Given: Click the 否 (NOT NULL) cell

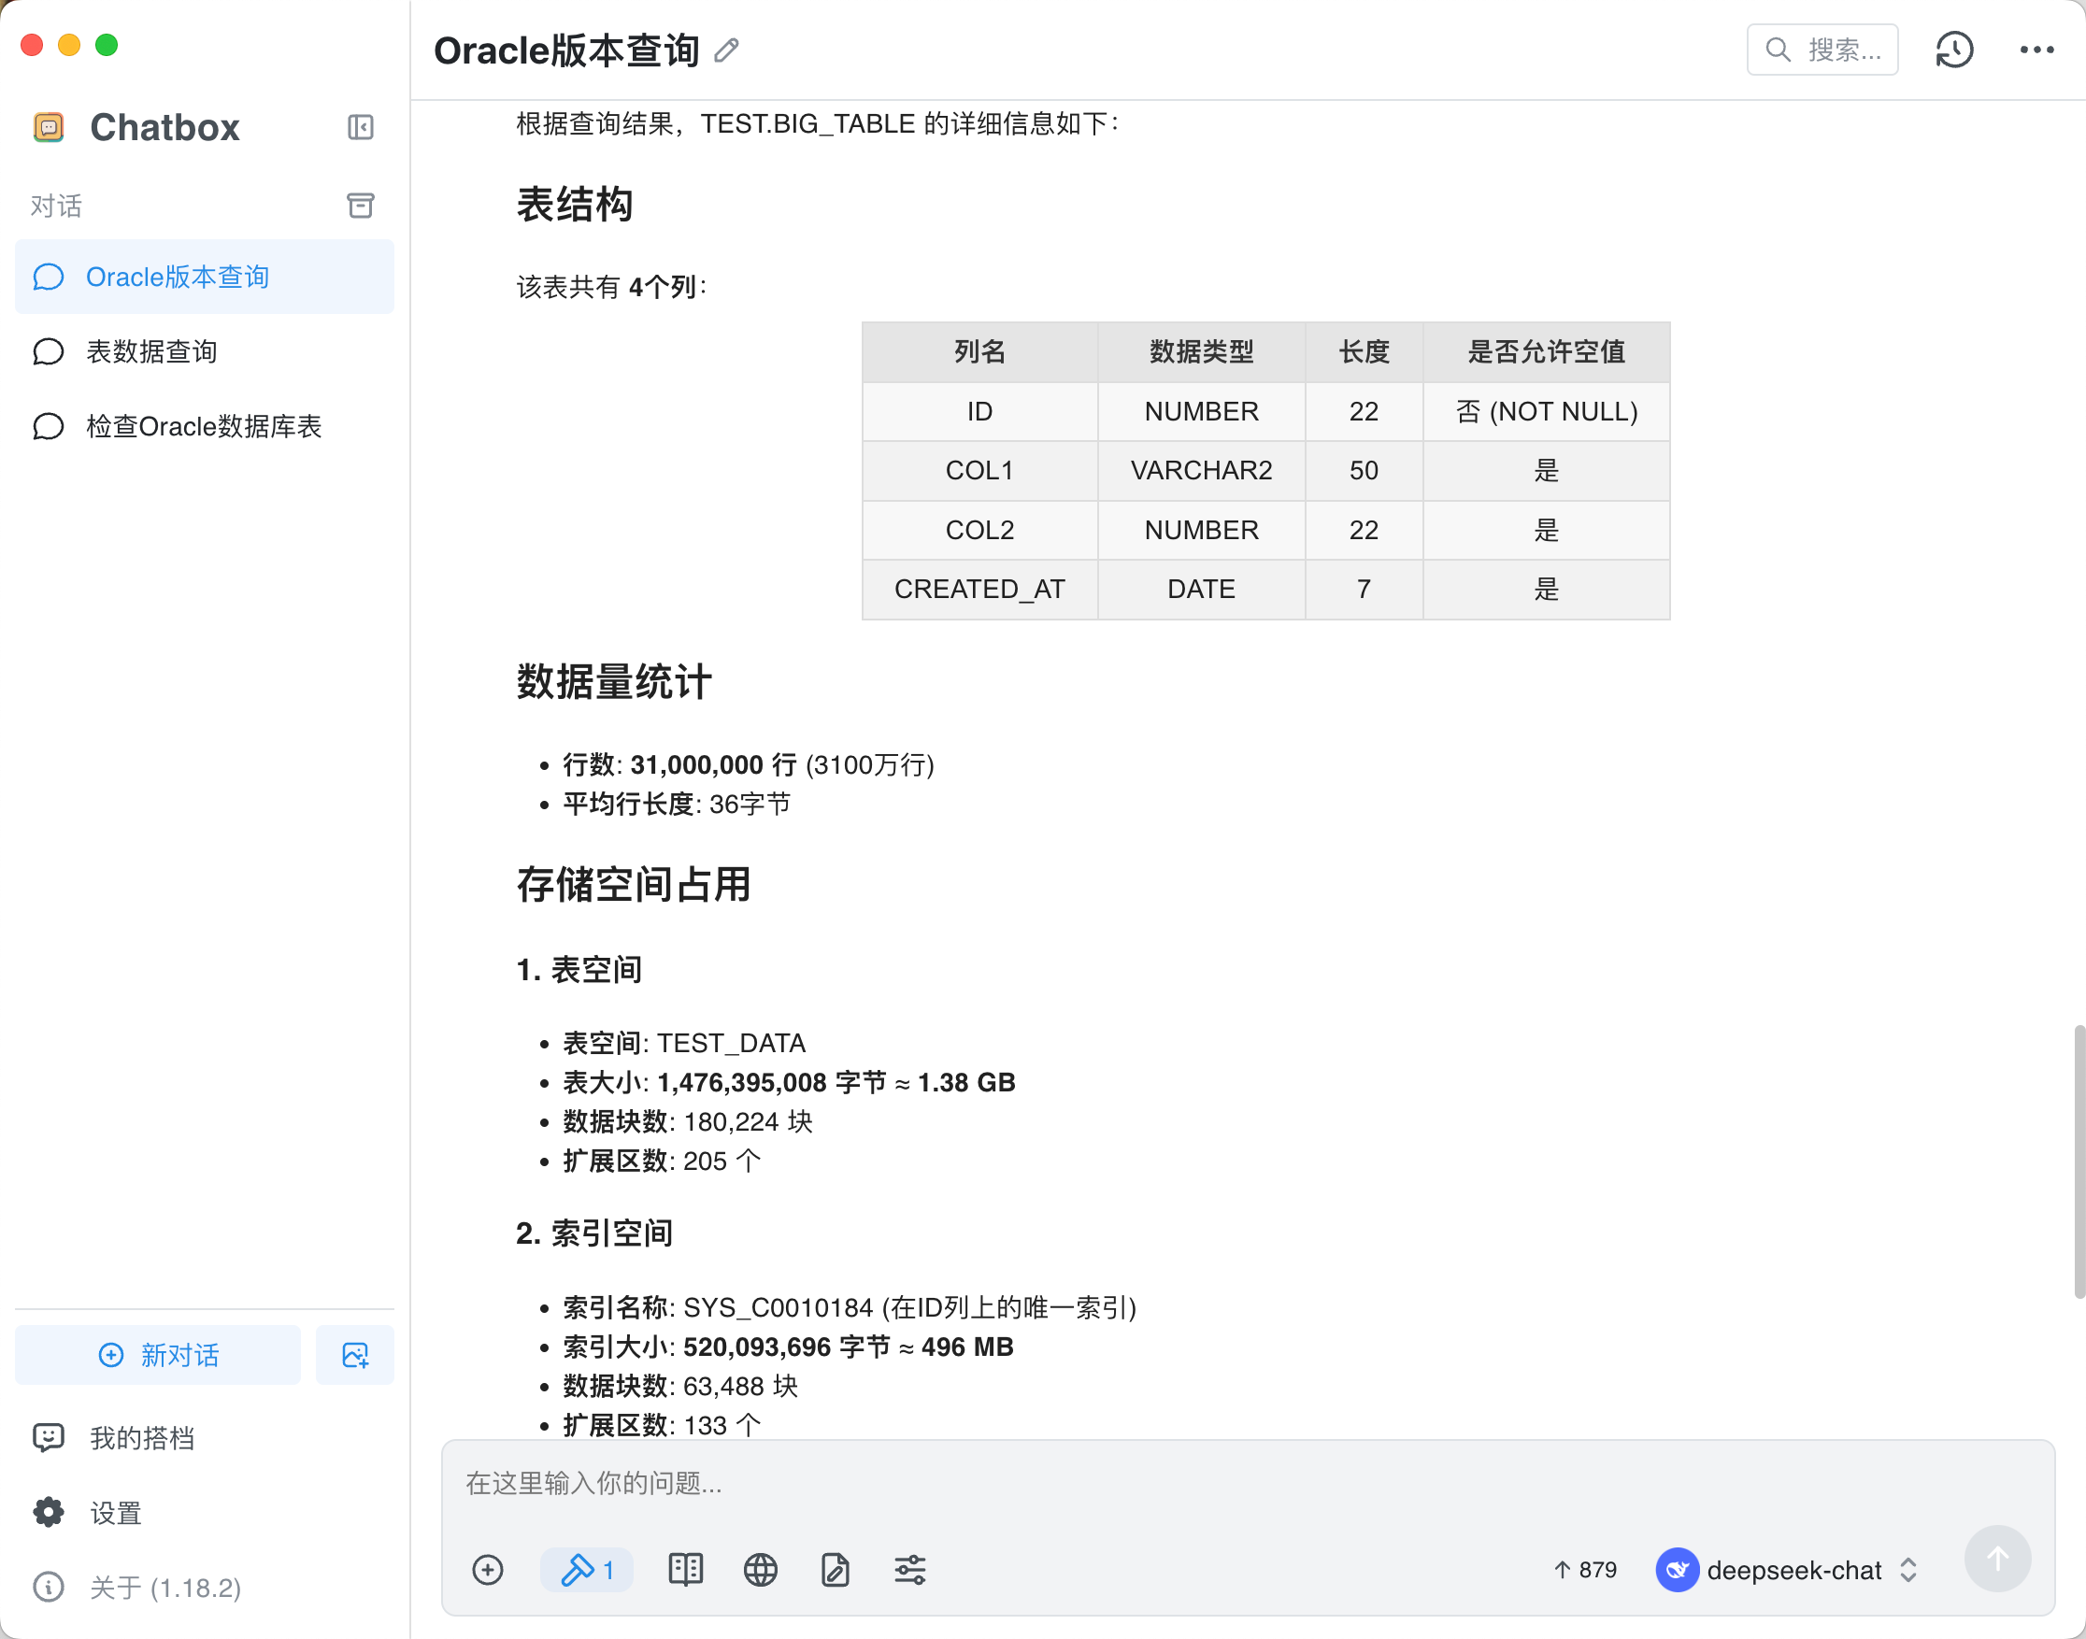Looking at the screenshot, I should pos(1546,412).
